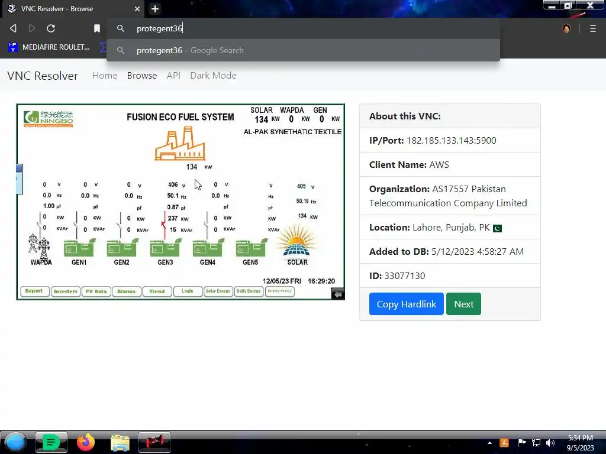Go to the Home nav link
606x454 pixels.
(105, 75)
